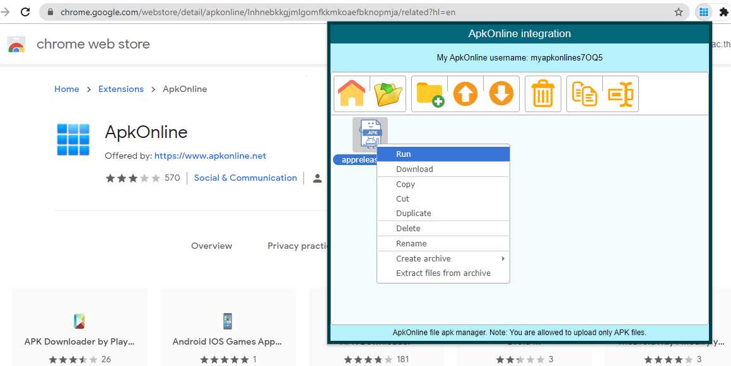Click the ApkOnline extension icon in browser toolbar
Image resolution: width=731 pixels, height=366 pixels.
click(x=704, y=12)
